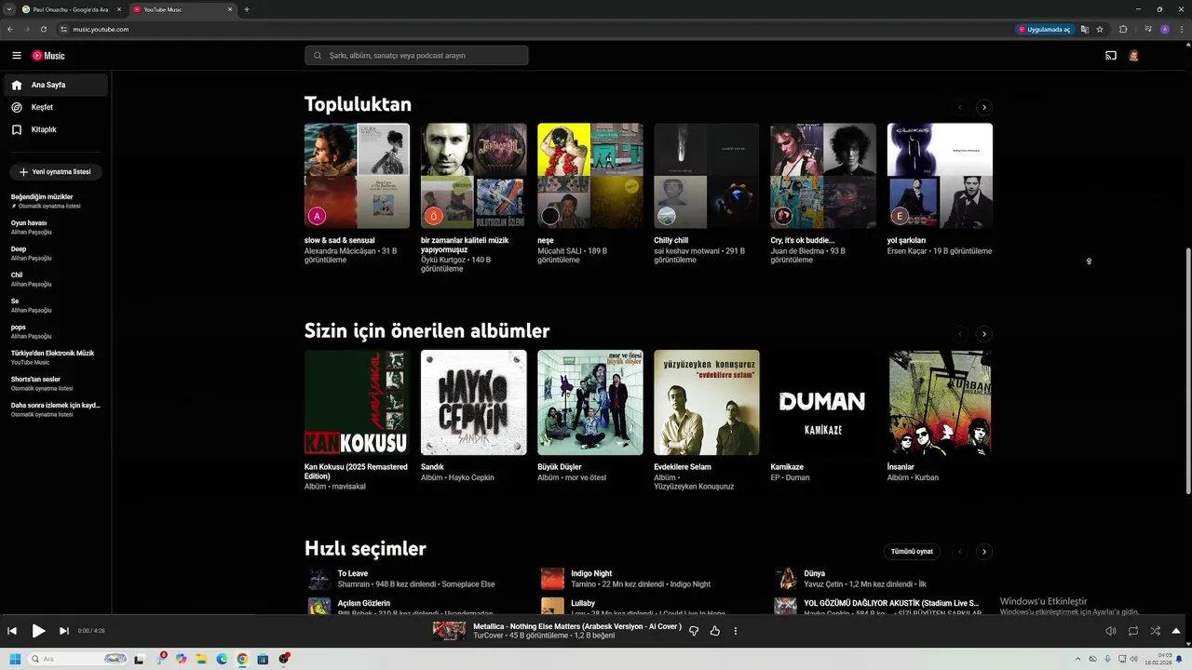Viewport: 1192px width, 670px height.
Task: Open the slow & sad & sensual playlist cover
Action: pos(357,176)
